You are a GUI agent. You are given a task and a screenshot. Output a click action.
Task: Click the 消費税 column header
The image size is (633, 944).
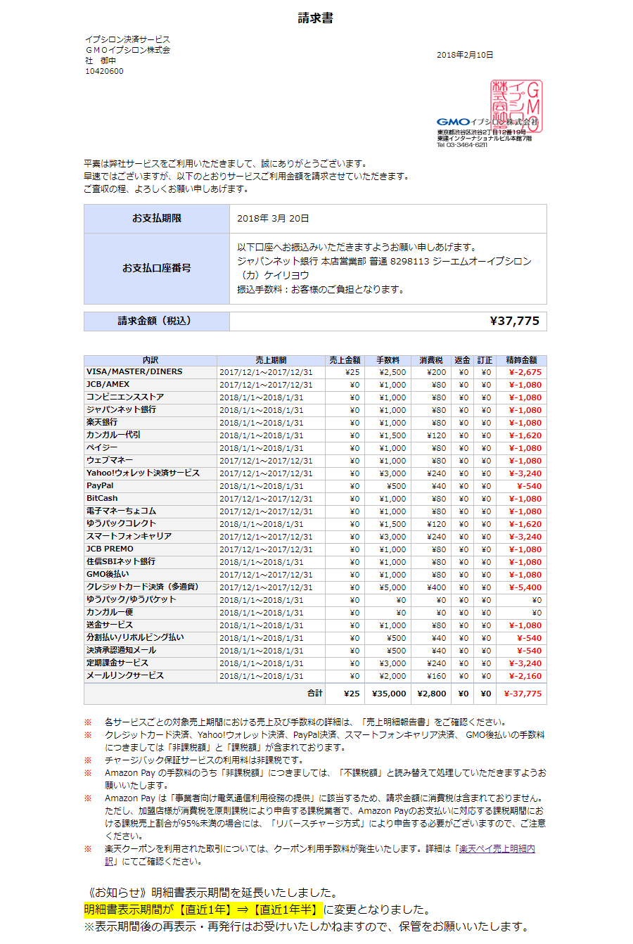[431, 360]
